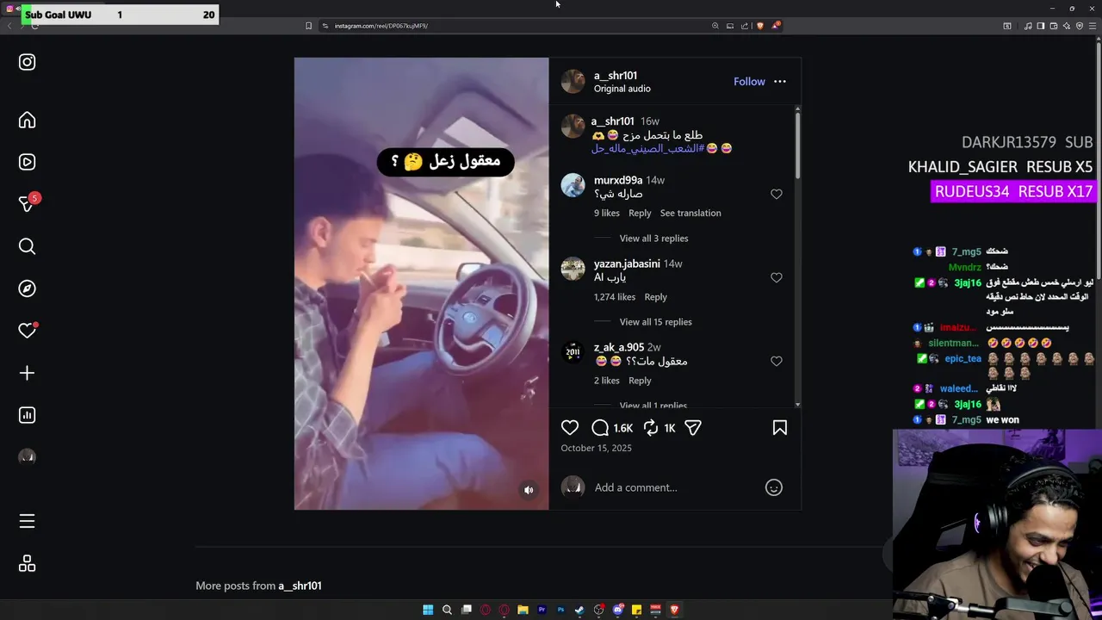The height and width of the screenshot is (620, 1102).
Task: Open the 2 likes list
Action: pyautogui.click(x=607, y=381)
